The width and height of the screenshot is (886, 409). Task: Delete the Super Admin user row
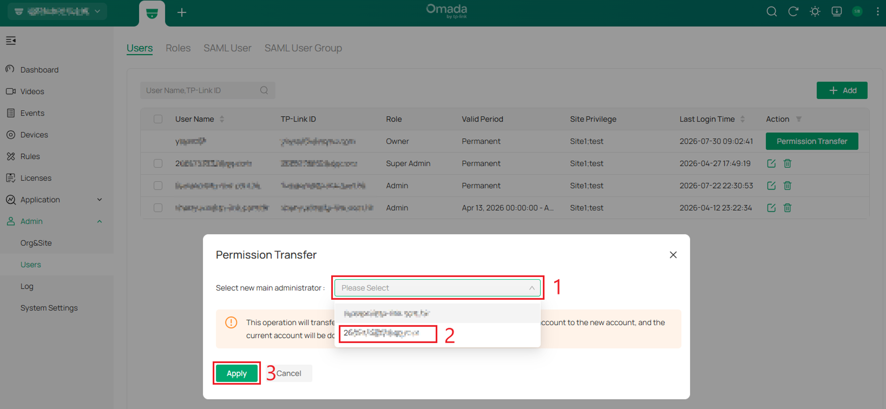[x=787, y=163]
